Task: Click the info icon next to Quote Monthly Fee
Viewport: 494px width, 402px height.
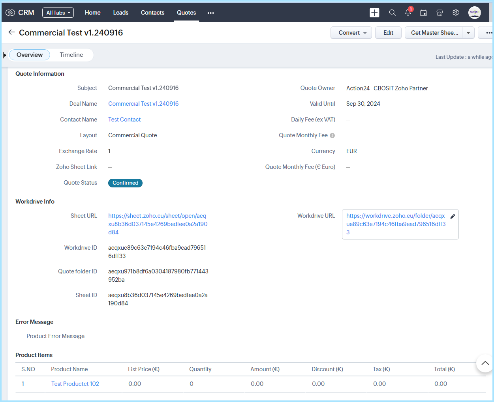Action: pyautogui.click(x=332, y=136)
